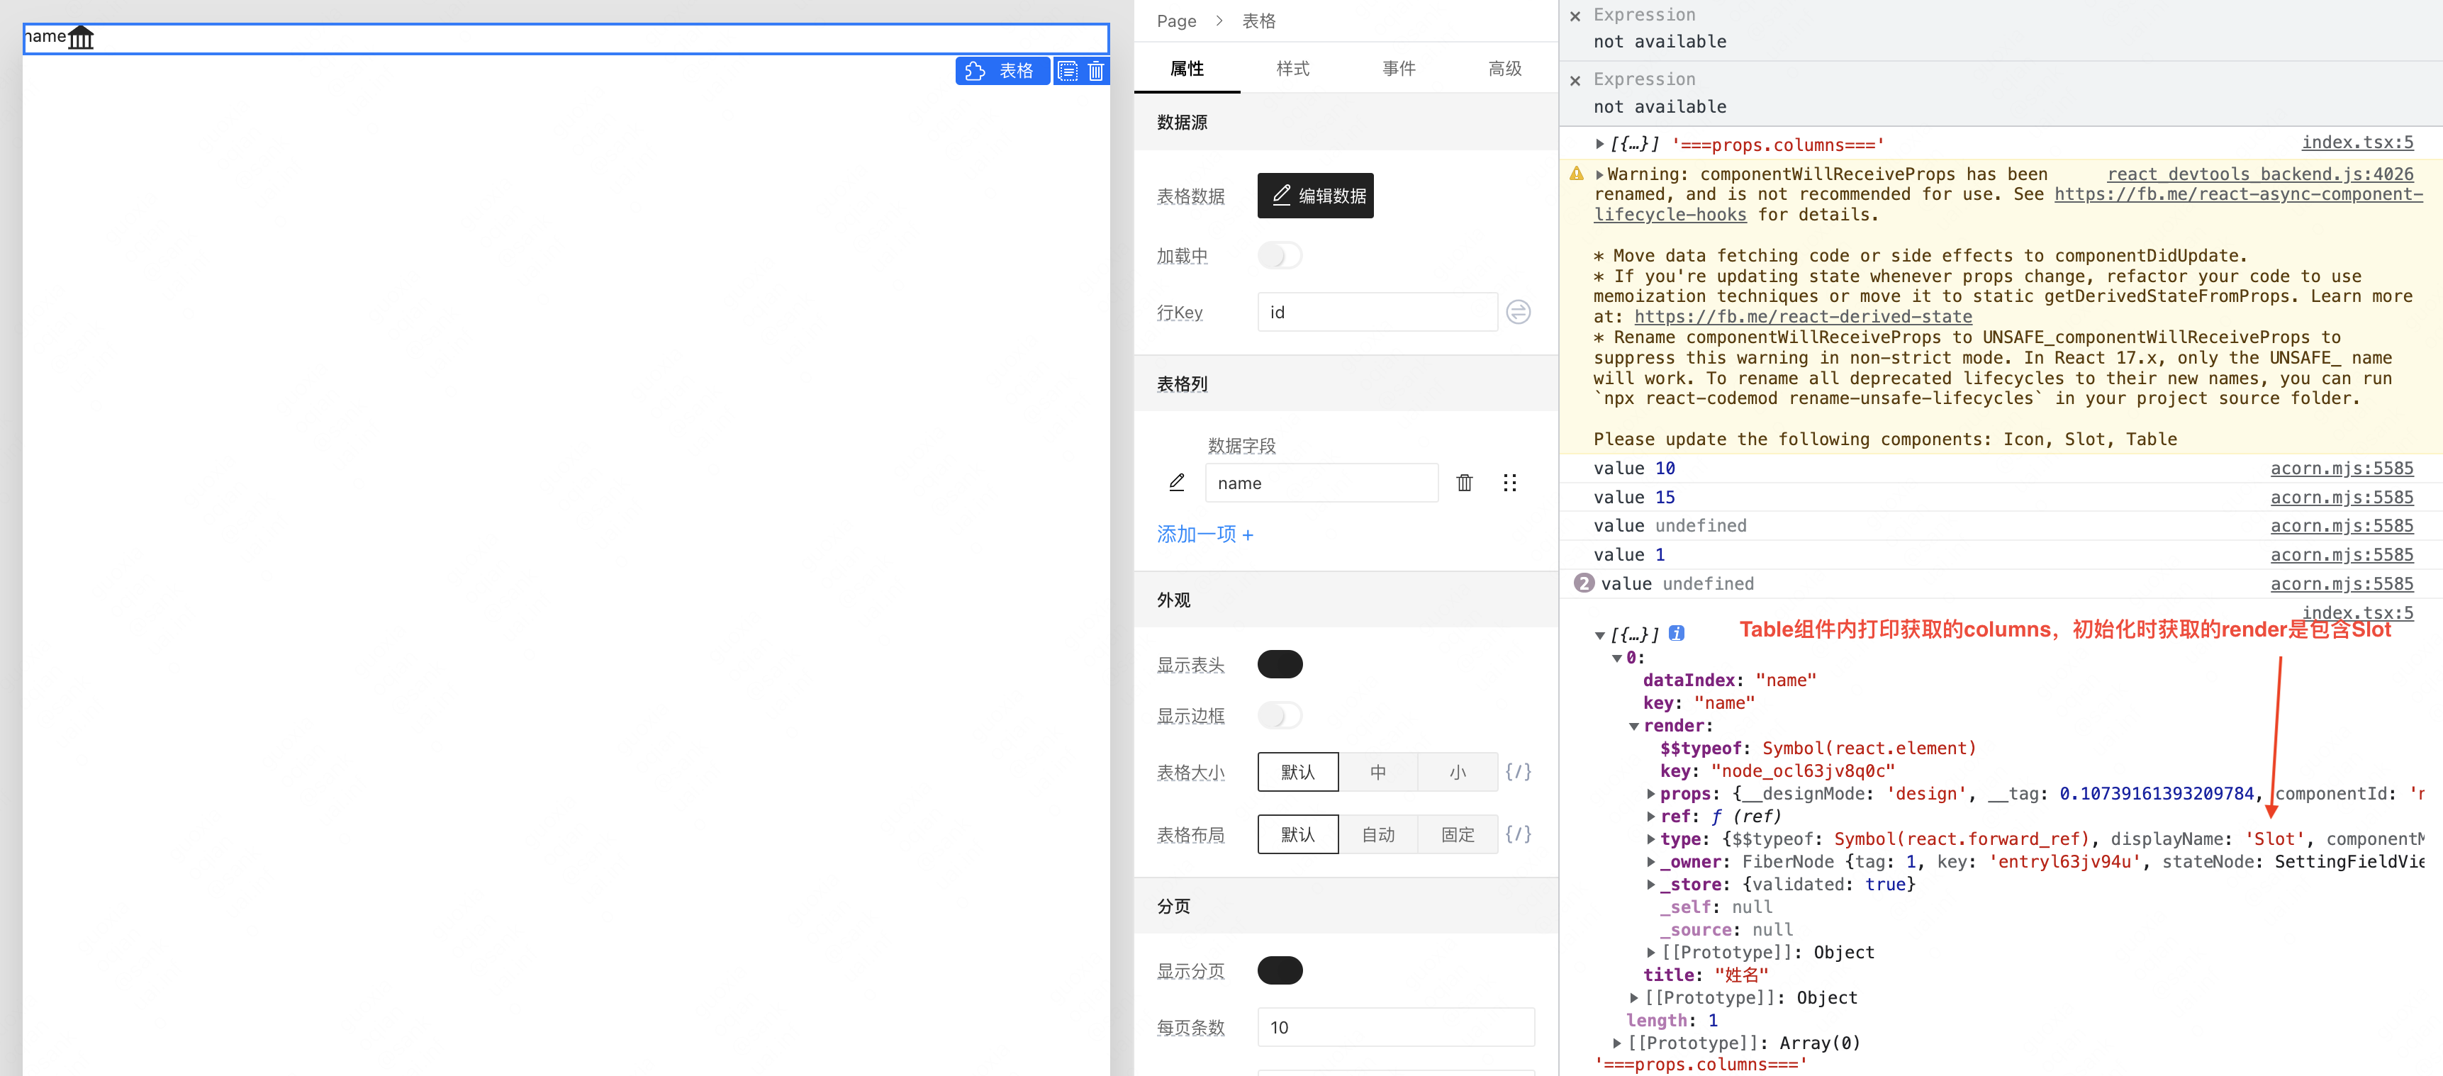Image resolution: width=2443 pixels, height=1076 pixels.
Task: Expand the type forward_ref entry in console
Action: pos(1651,838)
